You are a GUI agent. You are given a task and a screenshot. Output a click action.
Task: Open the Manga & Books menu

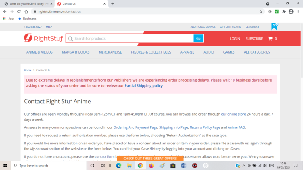pyautogui.click(x=76, y=52)
